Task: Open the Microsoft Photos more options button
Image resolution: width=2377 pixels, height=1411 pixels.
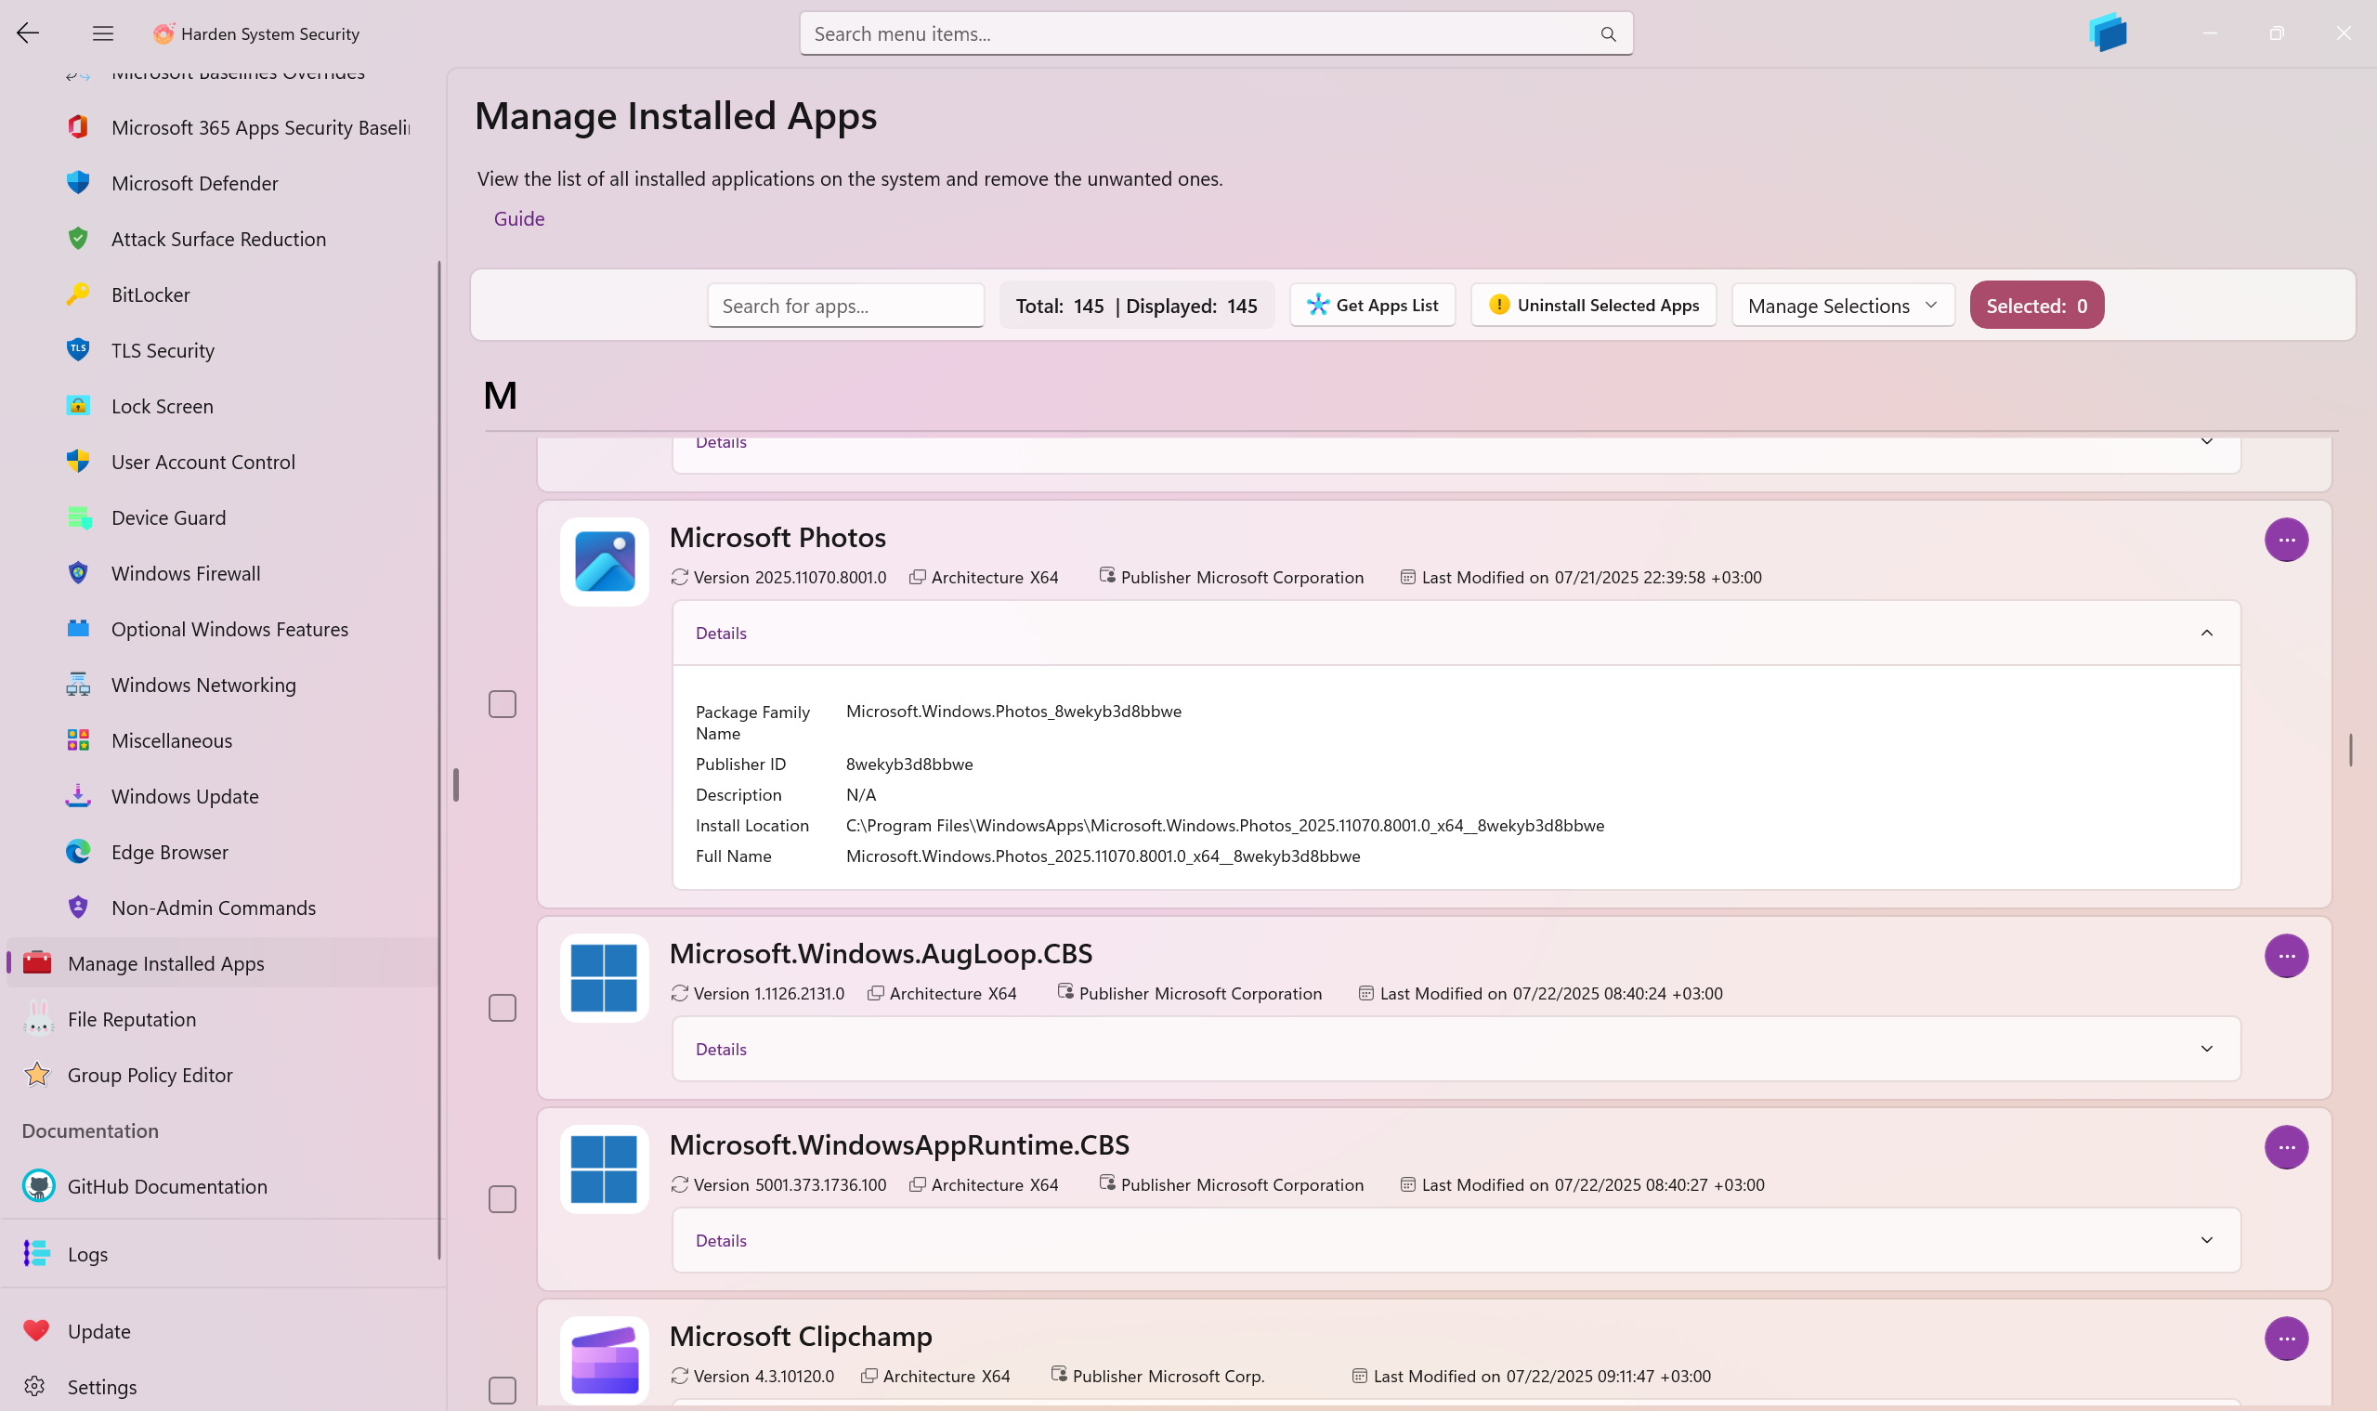Action: coord(2286,540)
